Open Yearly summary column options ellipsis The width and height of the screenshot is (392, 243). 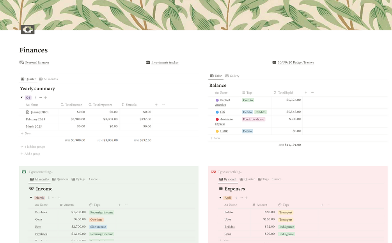(163, 105)
